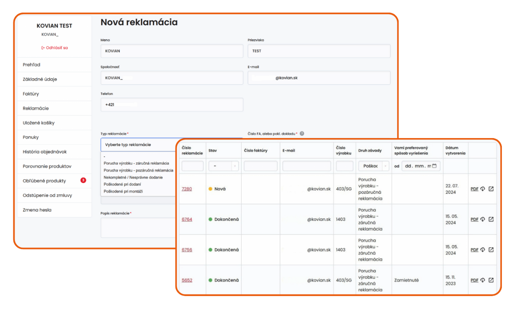Click Číslo reklamácie filter input
Viewport: 516px width, 309px height.
point(193,166)
